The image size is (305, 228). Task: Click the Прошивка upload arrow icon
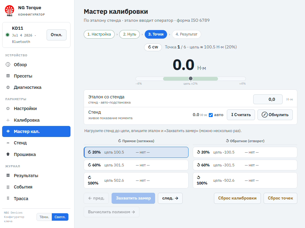click(x=8, y=154)
